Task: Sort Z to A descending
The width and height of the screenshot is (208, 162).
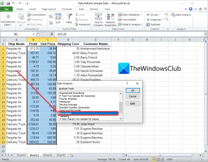Action: [51, 23]
